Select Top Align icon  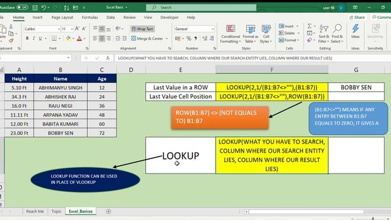click(95, 29)
